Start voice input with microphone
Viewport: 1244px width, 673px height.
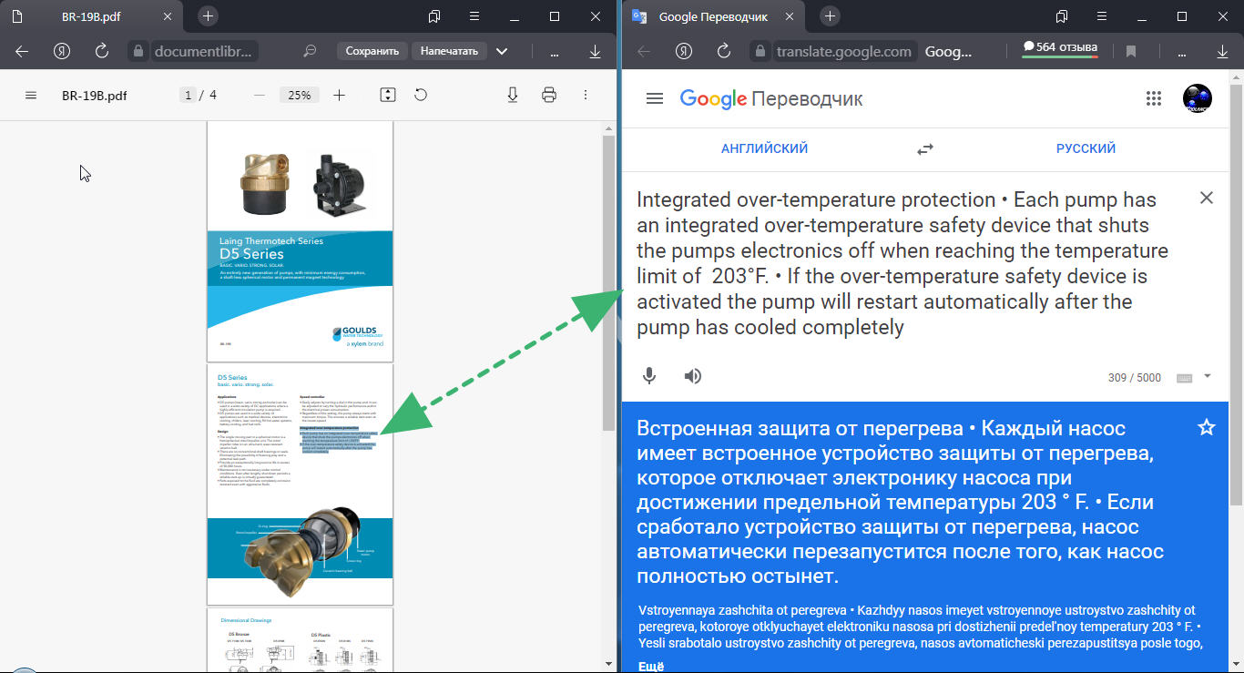click(x=649, y=375)
